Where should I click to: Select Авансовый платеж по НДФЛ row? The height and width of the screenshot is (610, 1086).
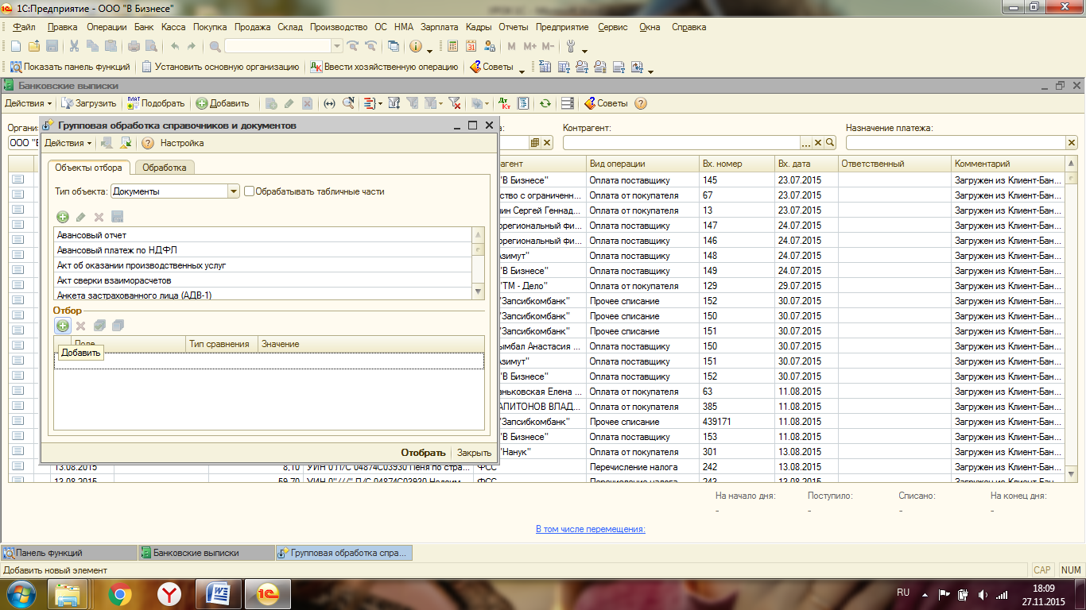(x=263, y=250)
